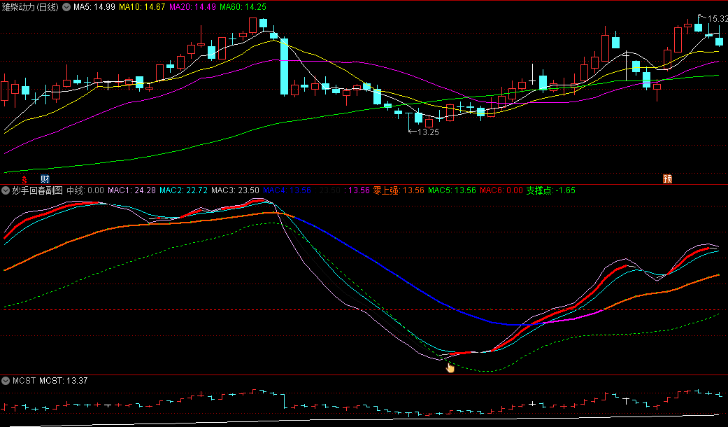Select the MAC2: 22.72 value
Screen dimensions: 728x427
(x=183, y=190)
